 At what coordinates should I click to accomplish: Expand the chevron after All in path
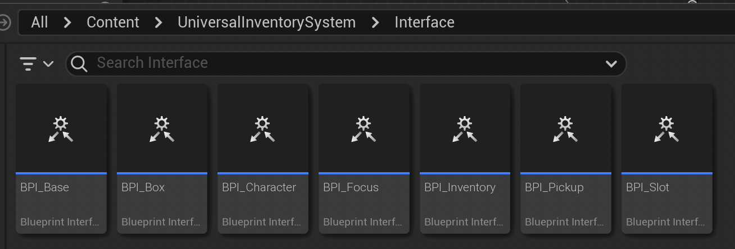[67, 22]
